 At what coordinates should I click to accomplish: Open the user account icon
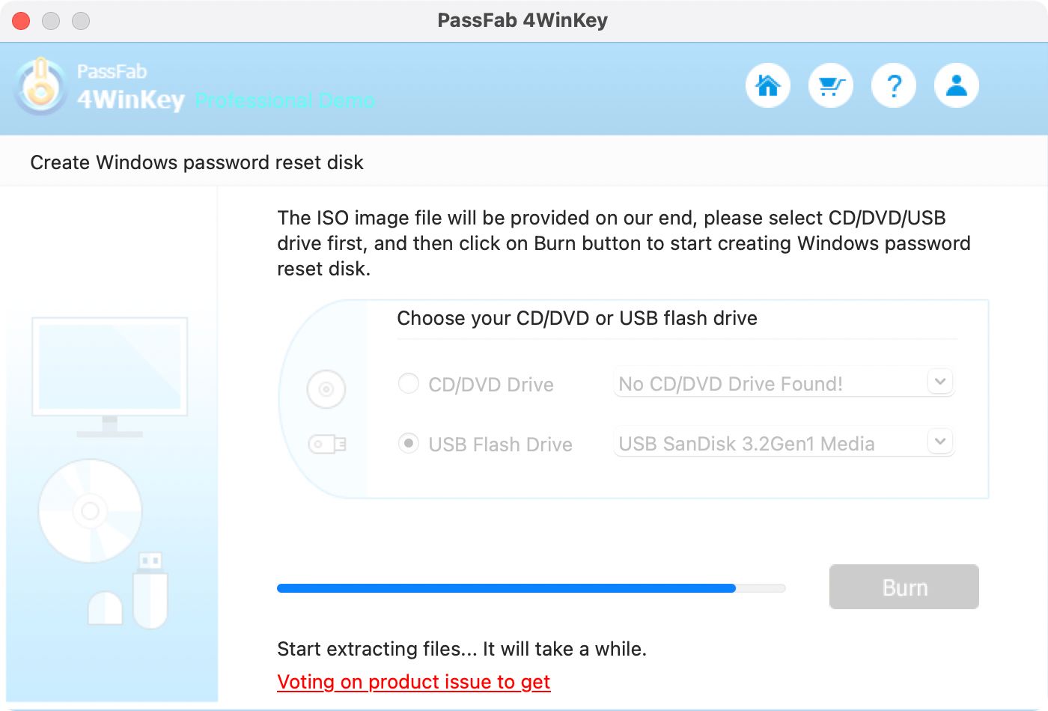(x=957, y=85)
